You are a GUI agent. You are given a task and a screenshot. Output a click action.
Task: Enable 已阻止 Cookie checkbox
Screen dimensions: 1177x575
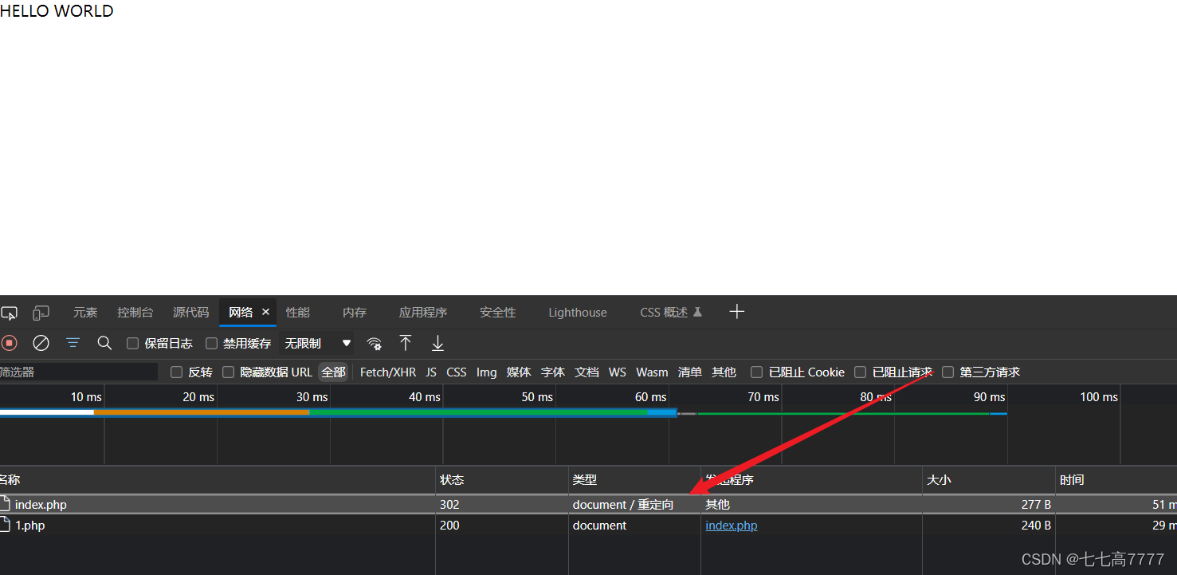pyautogui.click(x=756, y=372)
